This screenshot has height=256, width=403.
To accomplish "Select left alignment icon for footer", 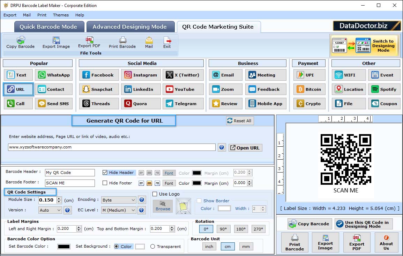I will coord(141,183).
